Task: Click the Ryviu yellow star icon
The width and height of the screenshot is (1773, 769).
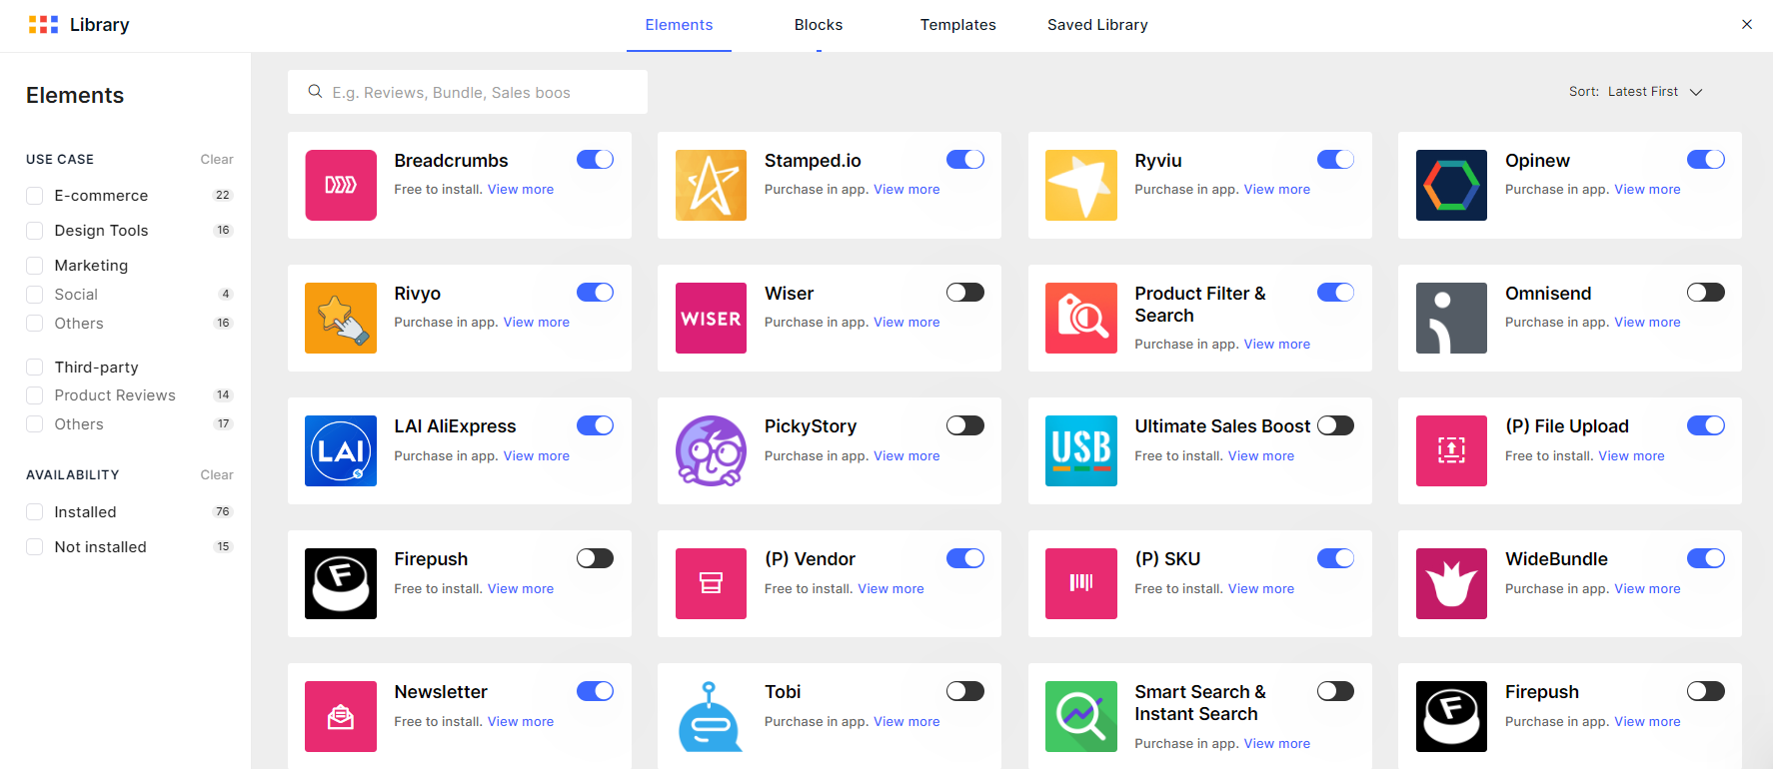Action: coord(1081,185)
